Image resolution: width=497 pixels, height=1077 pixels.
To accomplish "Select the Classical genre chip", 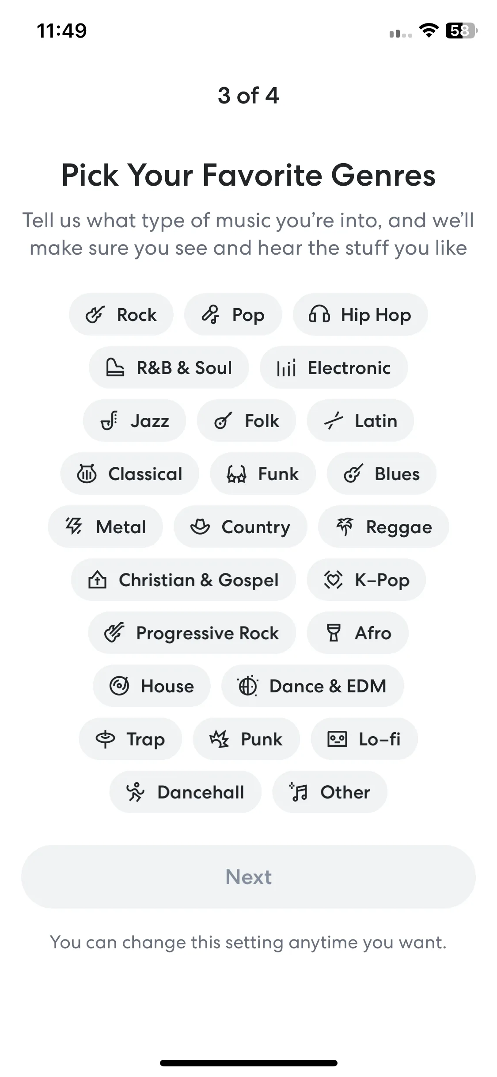I will 130,474.
